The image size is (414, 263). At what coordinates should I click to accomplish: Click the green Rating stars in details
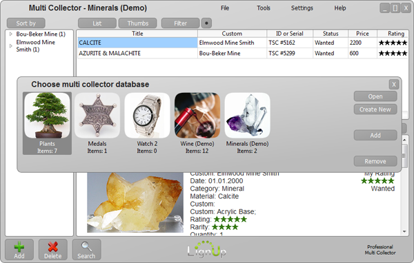pyautogui.click(x=230, y=219)
